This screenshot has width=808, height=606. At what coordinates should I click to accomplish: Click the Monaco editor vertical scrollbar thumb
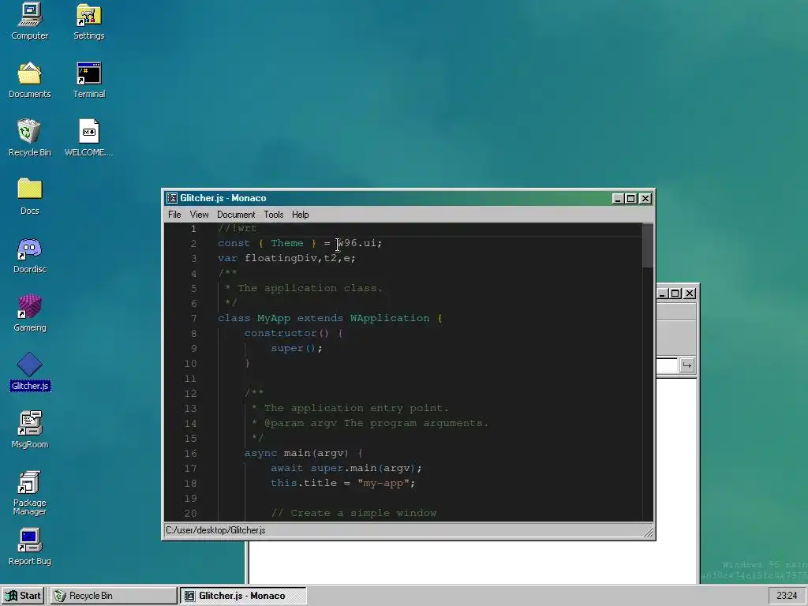(648, 246)
